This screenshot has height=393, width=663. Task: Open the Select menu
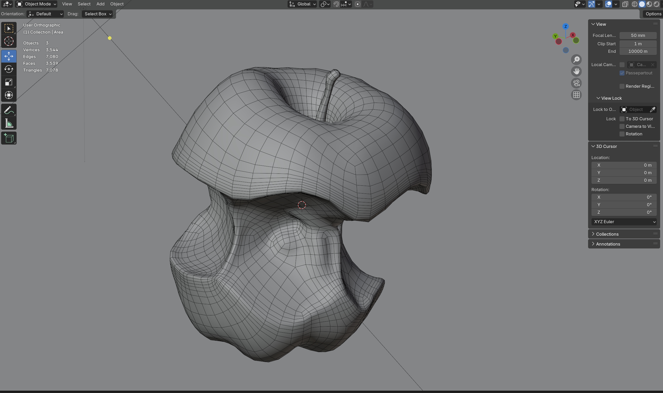point(84,4)
